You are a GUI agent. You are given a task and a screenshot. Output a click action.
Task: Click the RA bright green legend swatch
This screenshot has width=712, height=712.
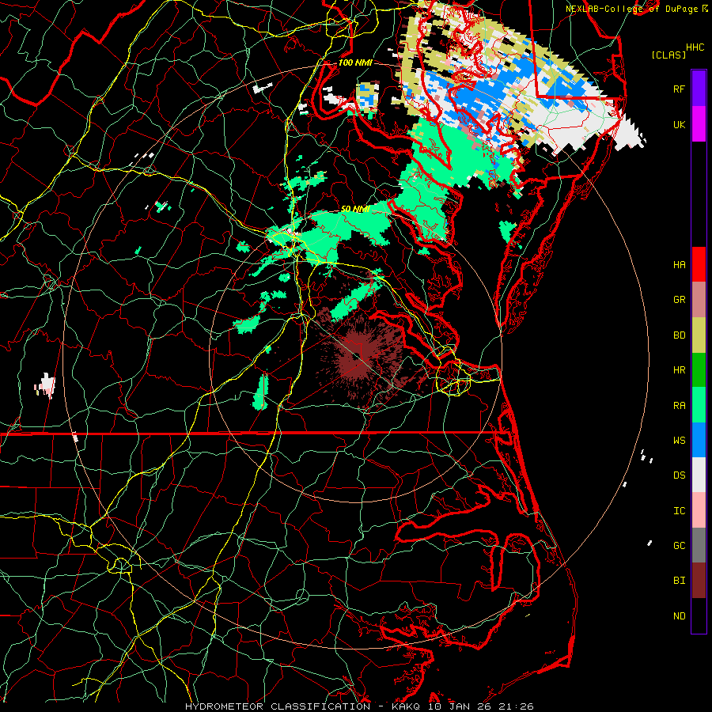(699, 405)
